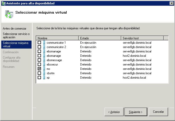Click server8gb.dominio.local in the ebssecur row
Screen dimensions: 175x121
137,64
